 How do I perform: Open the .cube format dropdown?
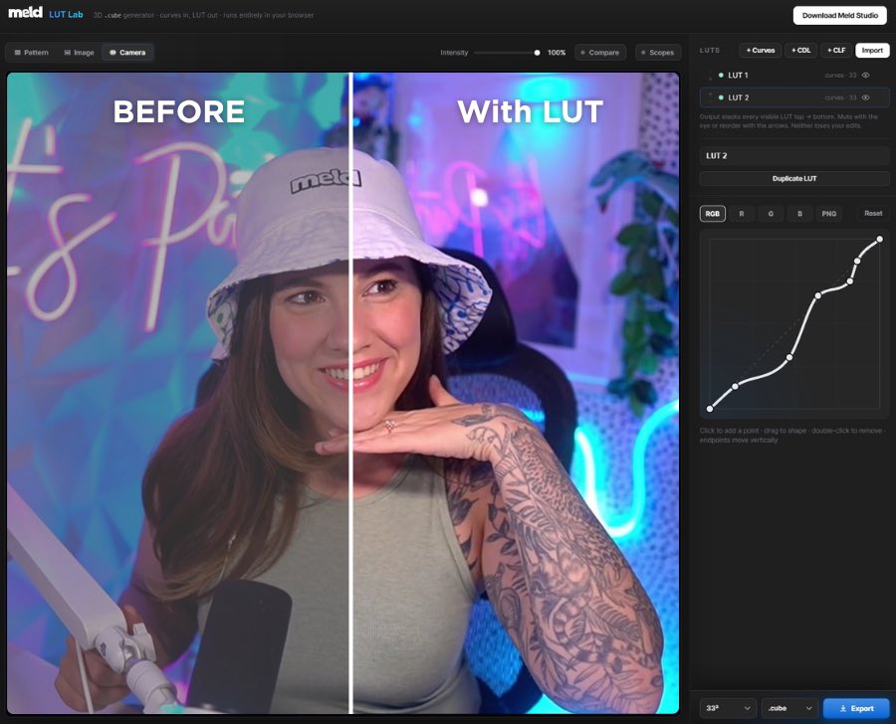pyautogui.click(x=789, y=708)
